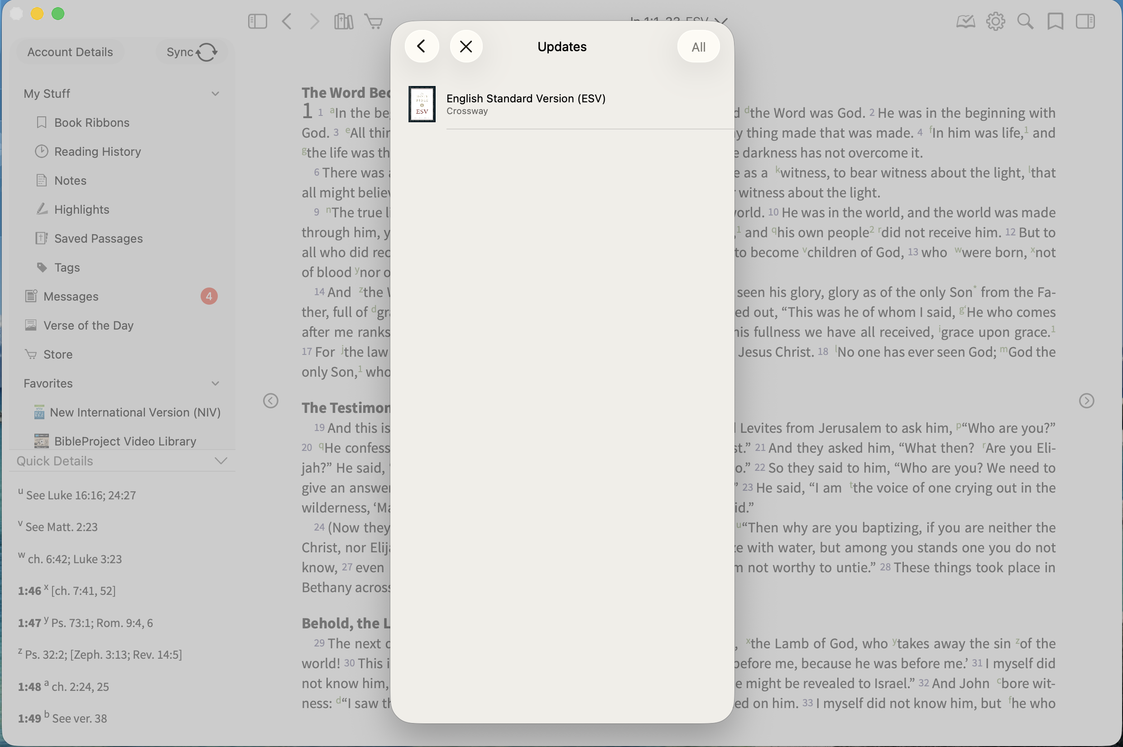Open the library books icon

pos(344,21)
